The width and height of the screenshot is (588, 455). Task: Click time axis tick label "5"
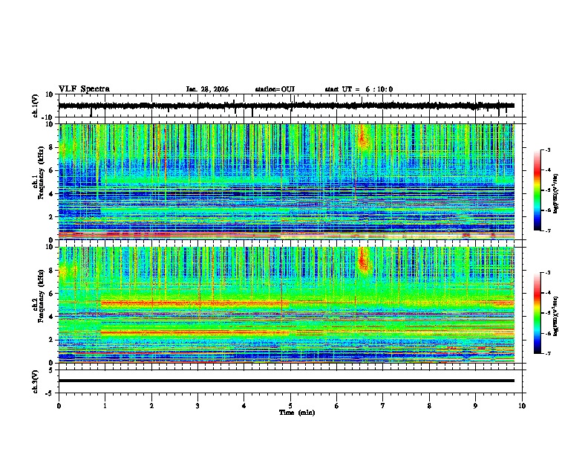[290, 406]
